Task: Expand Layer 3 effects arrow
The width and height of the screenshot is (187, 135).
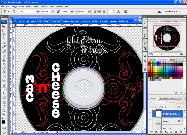Action: [182, 121]
